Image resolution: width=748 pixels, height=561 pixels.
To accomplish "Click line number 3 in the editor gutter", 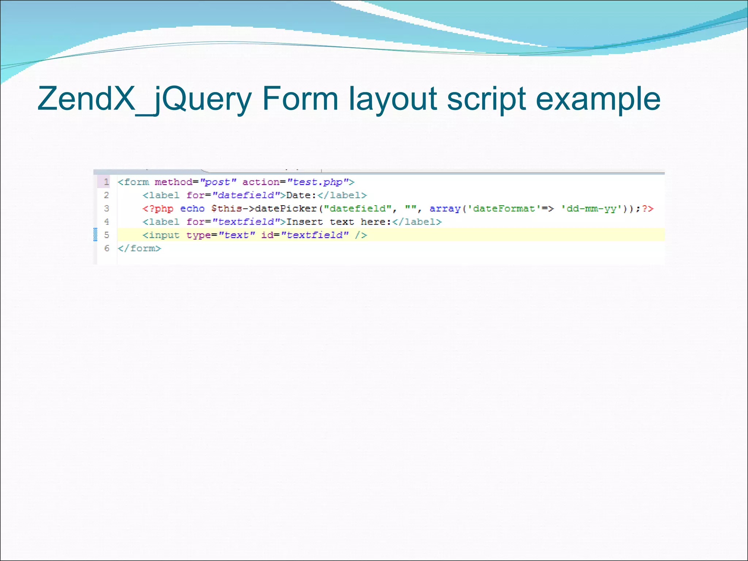I will pos(106,209).
